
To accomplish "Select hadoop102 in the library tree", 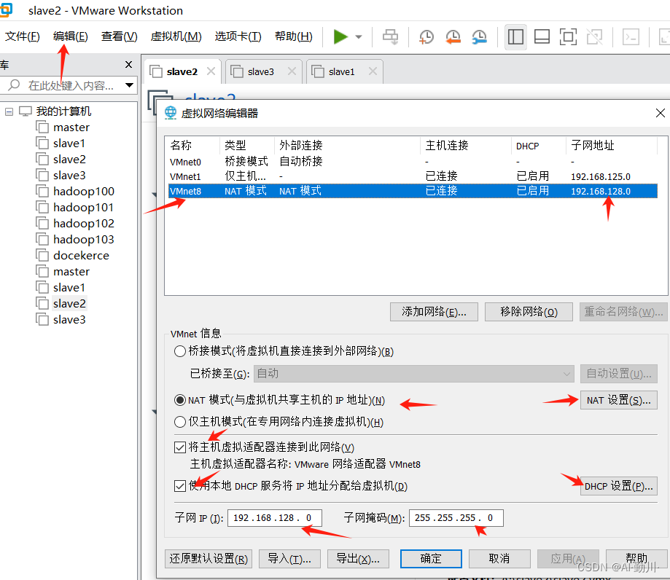I will (83, 224).
